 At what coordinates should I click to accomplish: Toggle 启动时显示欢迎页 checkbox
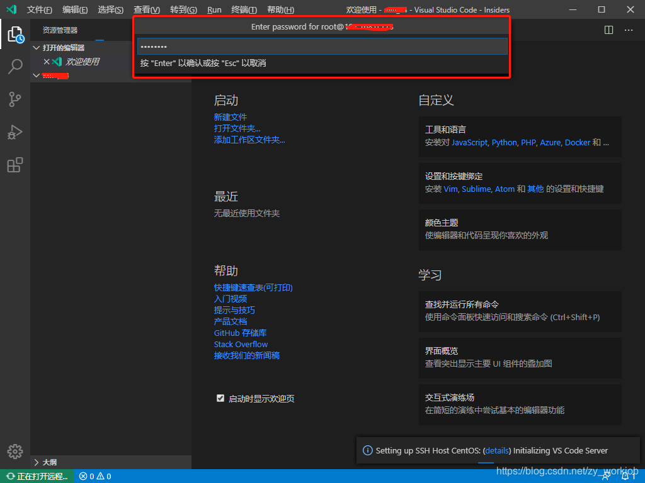220,398
